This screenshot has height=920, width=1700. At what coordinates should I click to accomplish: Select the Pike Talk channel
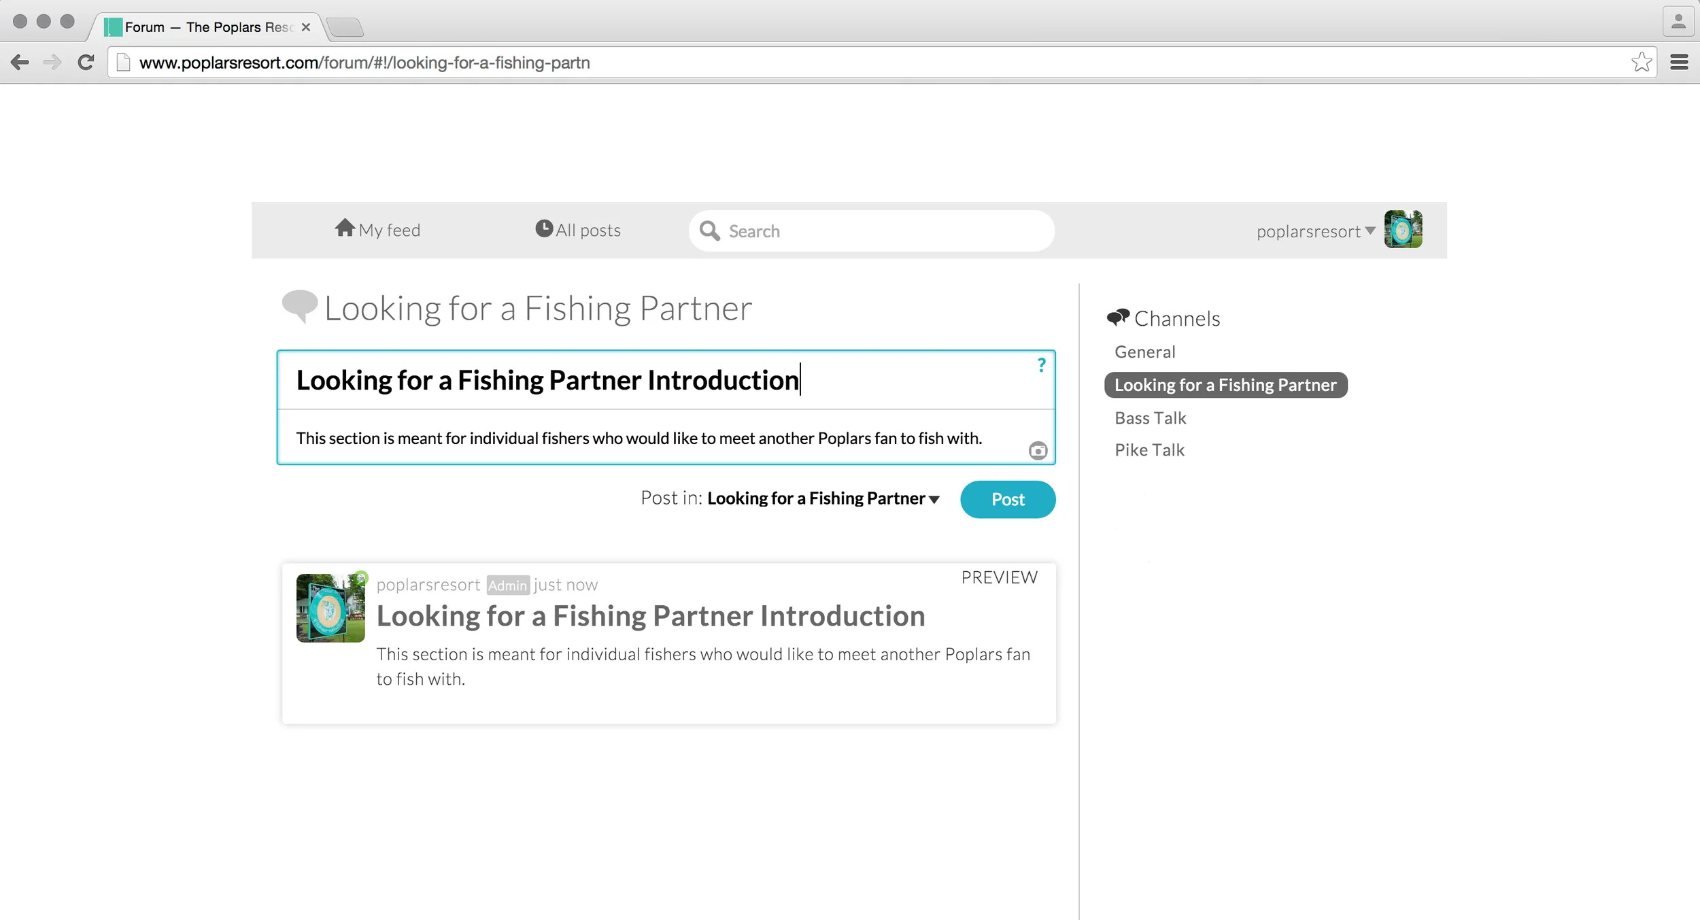click(x=1149, y=450)
